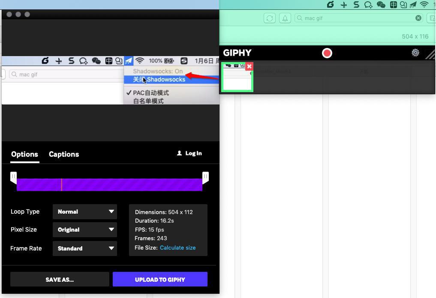
Task: Click the browser refresh icon
Action: click(269, 18)
